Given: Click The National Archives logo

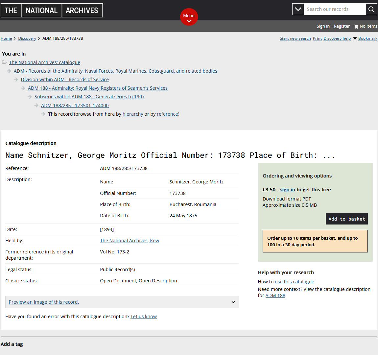Looking at the screenshot, I should coord(52,11).
